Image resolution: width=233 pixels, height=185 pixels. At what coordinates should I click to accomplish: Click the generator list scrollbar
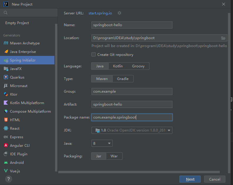(56, 98)
